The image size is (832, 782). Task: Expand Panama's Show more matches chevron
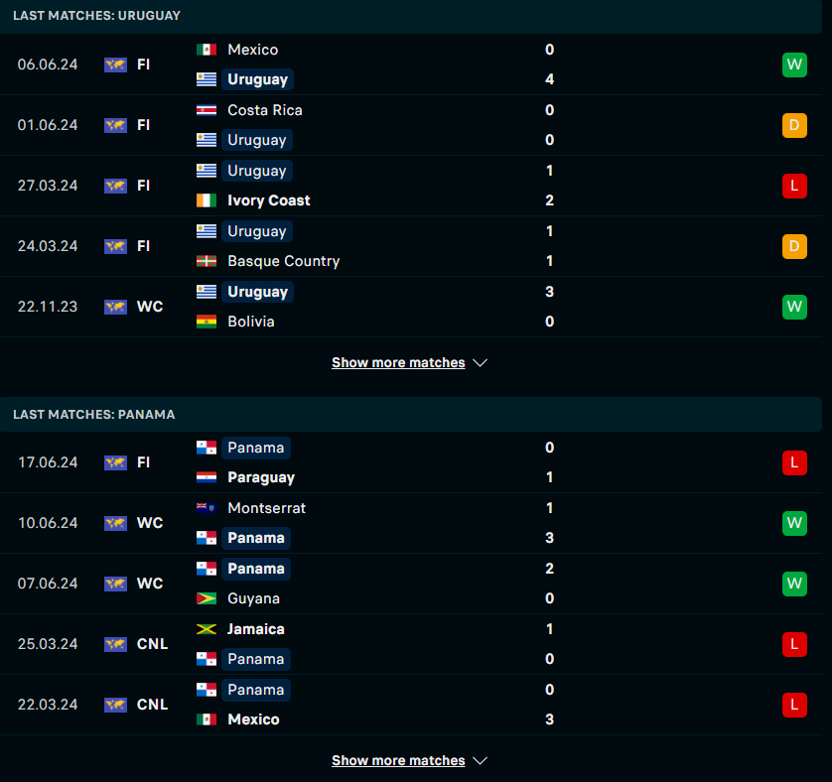[x=480, y=761]
